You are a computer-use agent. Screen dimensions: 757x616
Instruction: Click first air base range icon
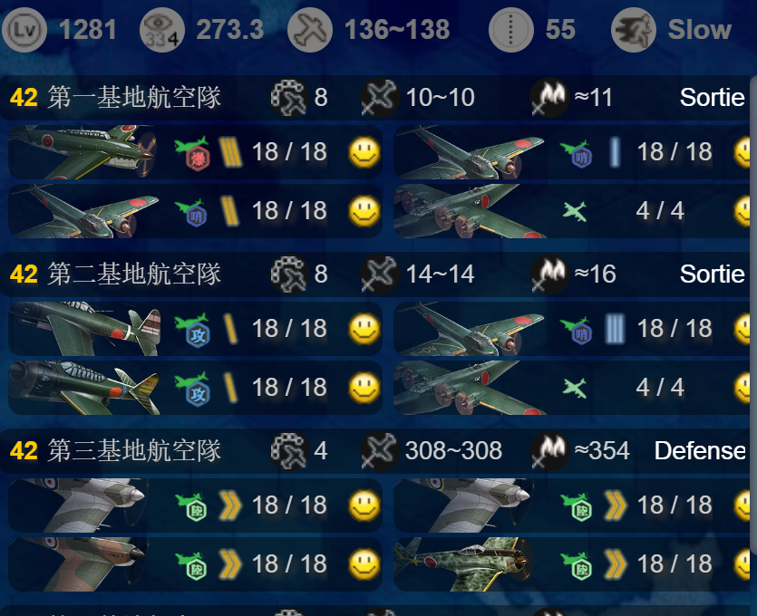click(288, 98)
